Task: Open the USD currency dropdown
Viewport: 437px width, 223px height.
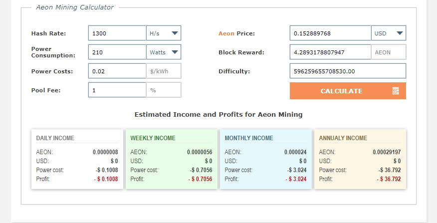Action: 389,33
